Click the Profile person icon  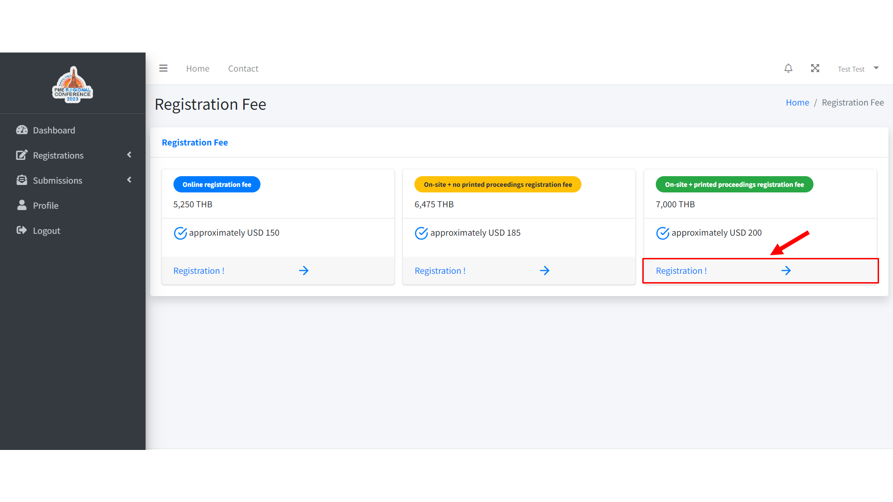pyautogui.click(x=22, y=205)
